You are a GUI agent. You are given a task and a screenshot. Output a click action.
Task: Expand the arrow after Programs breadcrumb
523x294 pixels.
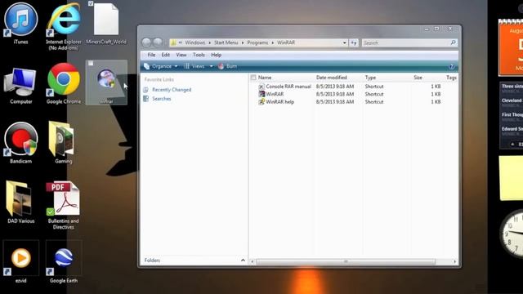[x=272, y=42]
